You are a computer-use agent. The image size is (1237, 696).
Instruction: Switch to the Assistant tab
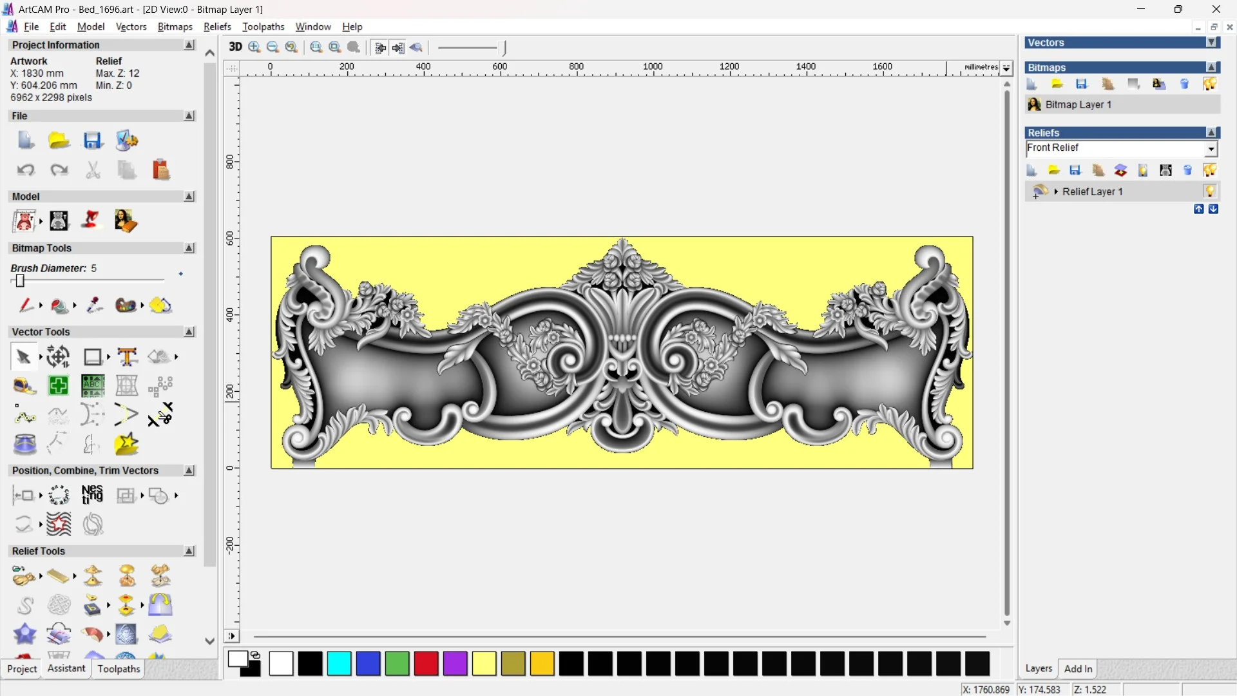pos(66,668)
